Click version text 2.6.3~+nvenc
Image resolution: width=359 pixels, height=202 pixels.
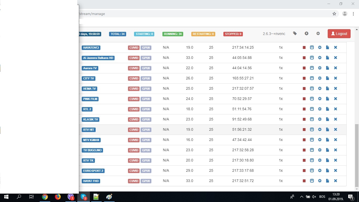(274, 34)
